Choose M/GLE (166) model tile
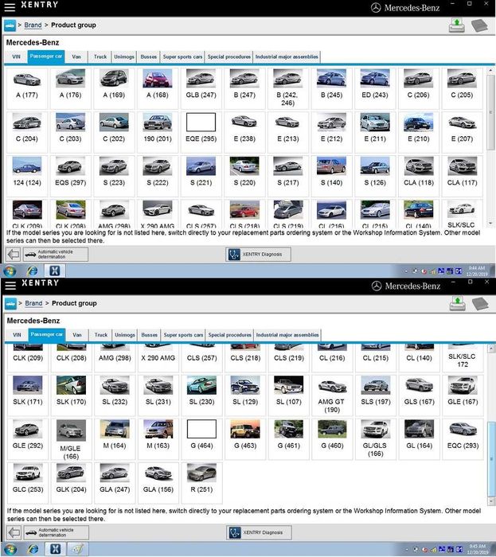Image resolution: width=496 pixels, height=557 pixels. (71, 439)
